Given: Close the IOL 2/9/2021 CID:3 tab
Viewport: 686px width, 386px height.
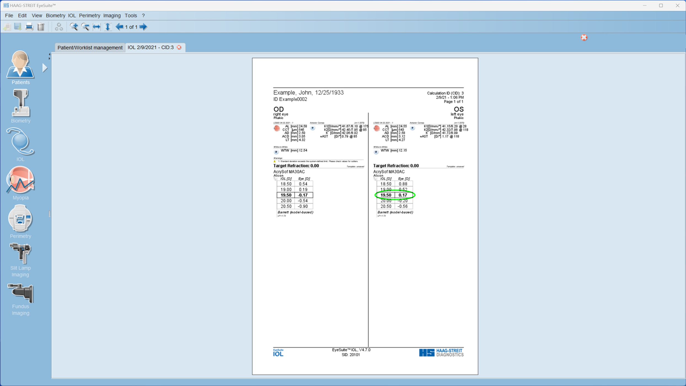Looking at the screenshot, I should click(x=179, y=47).
